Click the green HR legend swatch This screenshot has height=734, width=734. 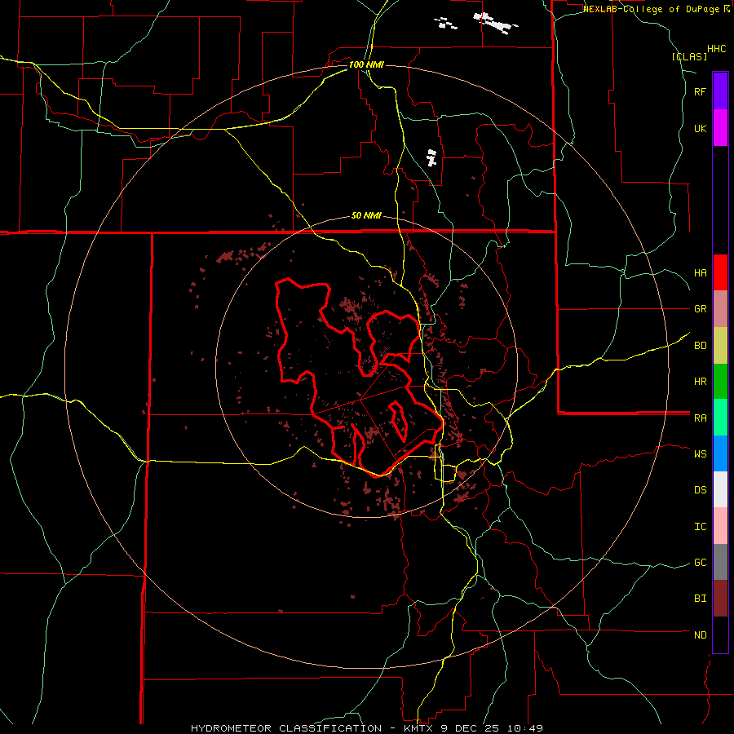[720, 382]
